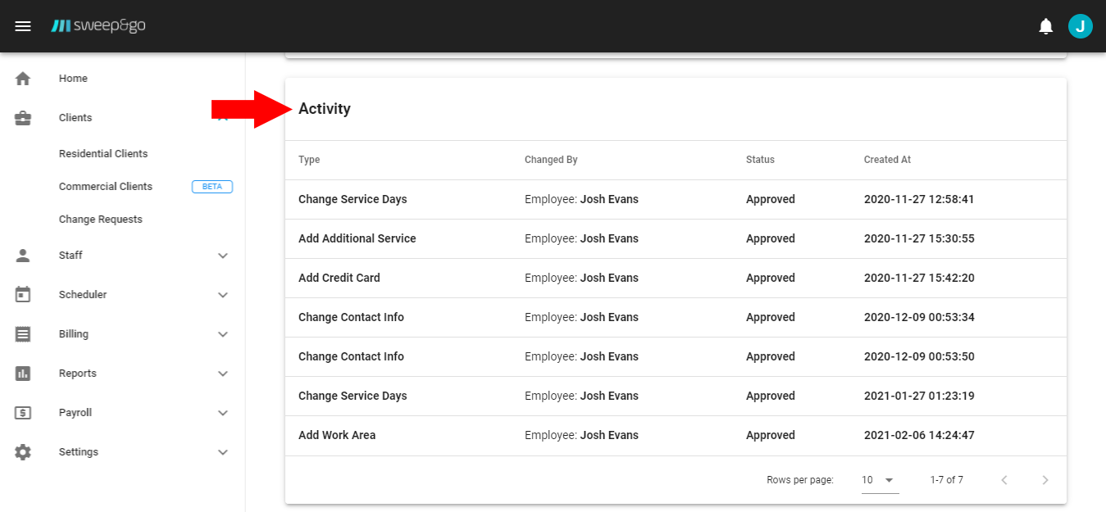
Task: Click the Clients briefcase icon
Action: [23, 118]
